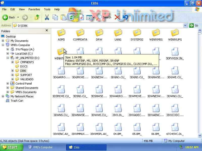Select the SYSTEM32 folder icon
This screenshot has height=151, width=202.
(137, 33)
